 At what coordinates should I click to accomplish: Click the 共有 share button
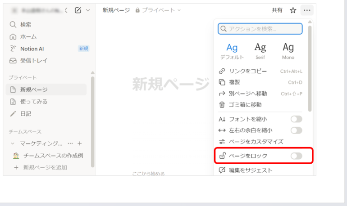pos(277,10)
